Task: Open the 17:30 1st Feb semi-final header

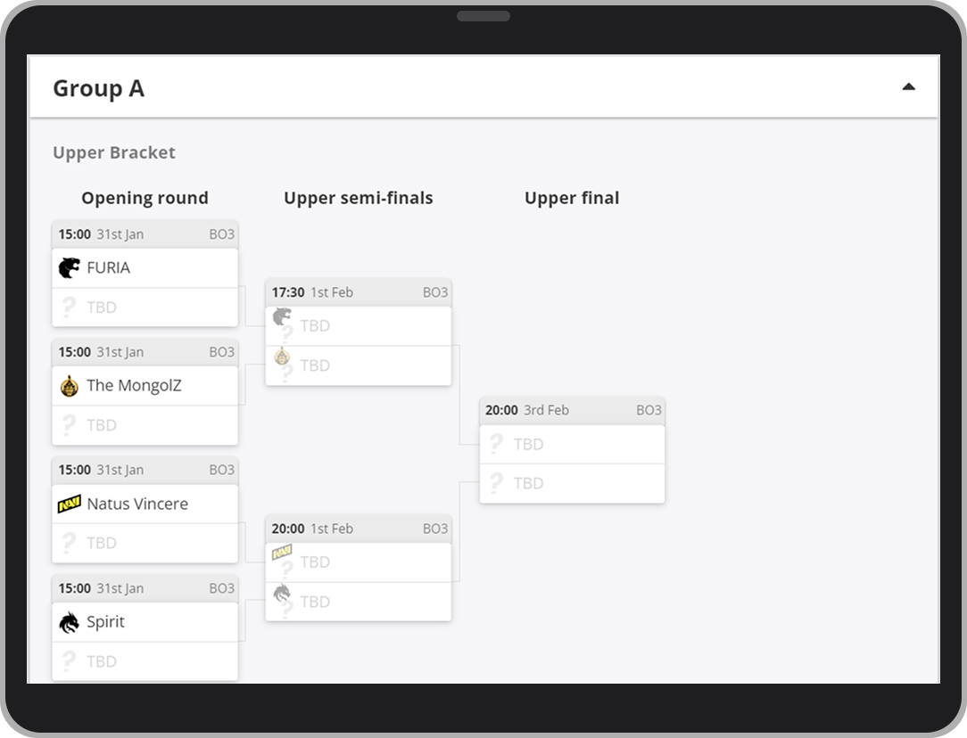Action: (x=359, y=292)
